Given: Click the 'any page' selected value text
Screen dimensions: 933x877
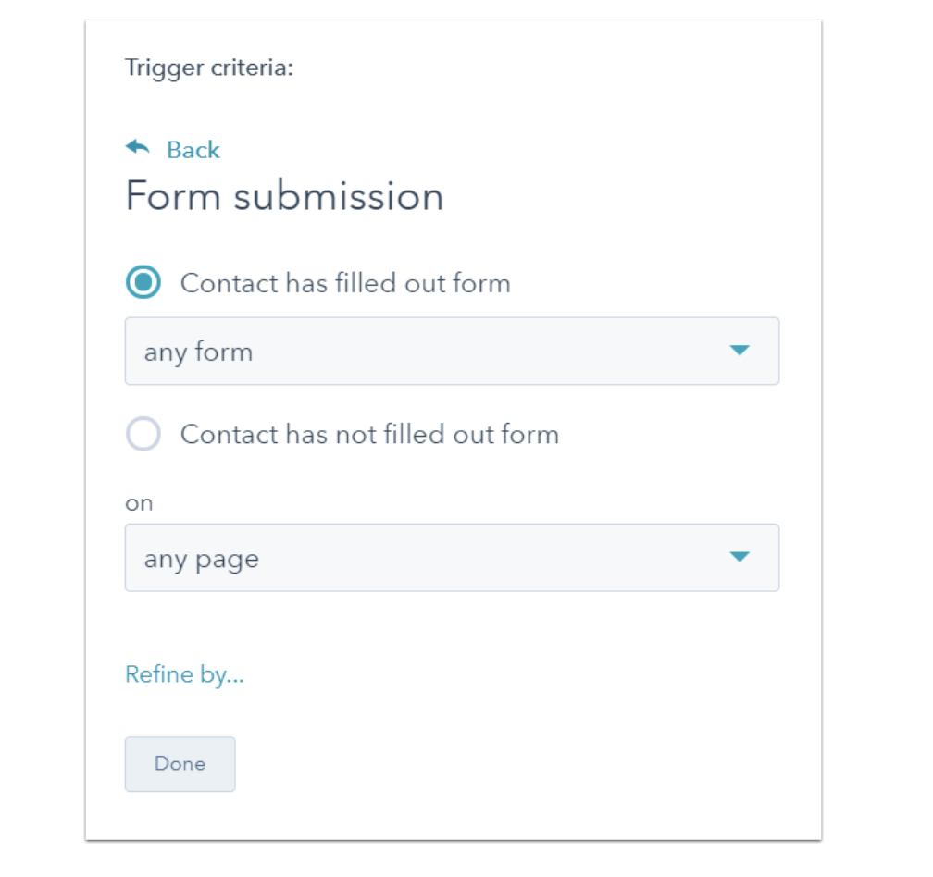Looking at the screenshot, I should [201, 560].
